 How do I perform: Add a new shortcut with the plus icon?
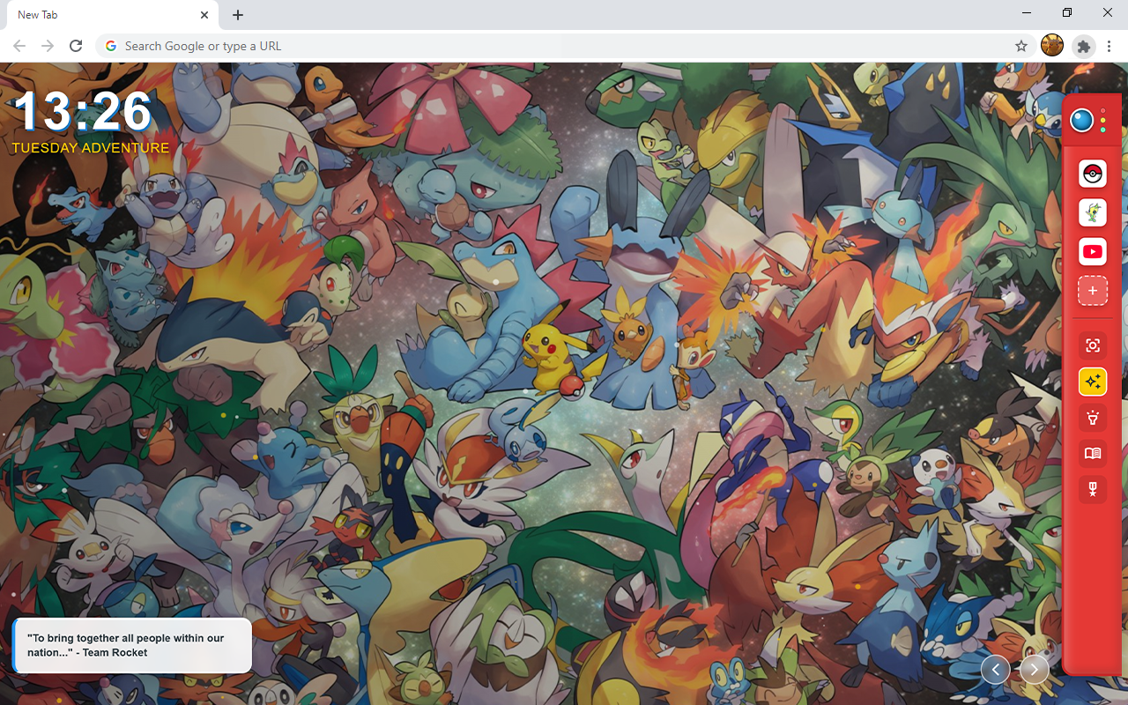tap(1092, 291)
